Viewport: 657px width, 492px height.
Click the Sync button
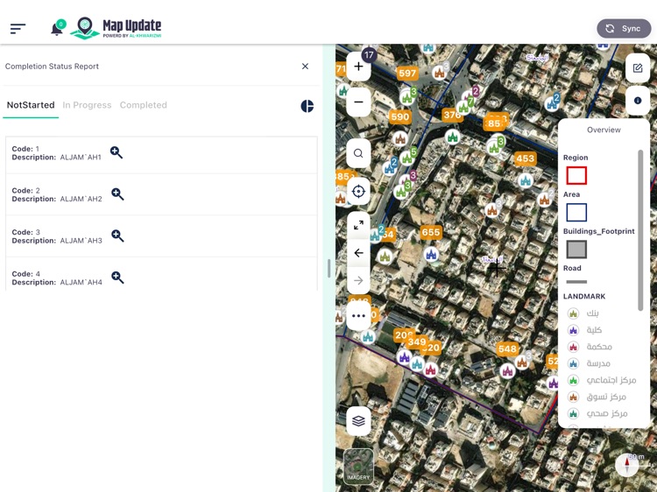[624, 29]
